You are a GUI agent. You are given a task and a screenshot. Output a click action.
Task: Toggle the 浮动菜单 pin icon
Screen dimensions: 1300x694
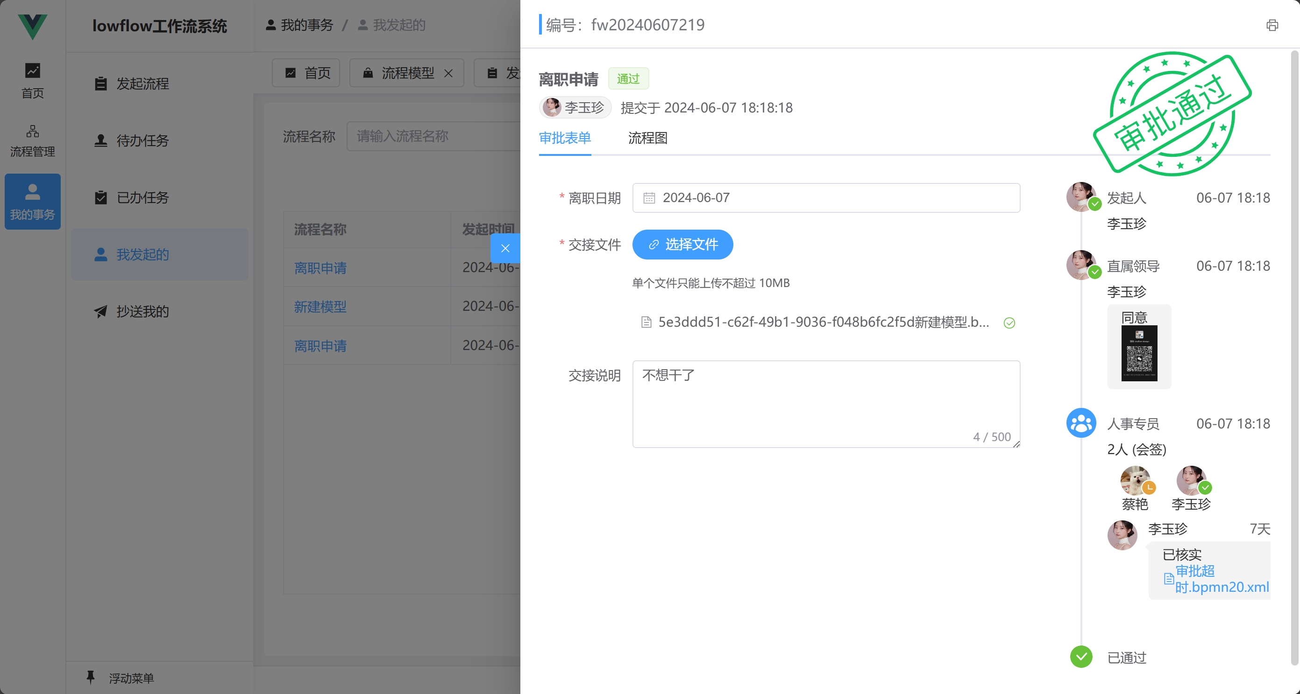coord(91,677)
